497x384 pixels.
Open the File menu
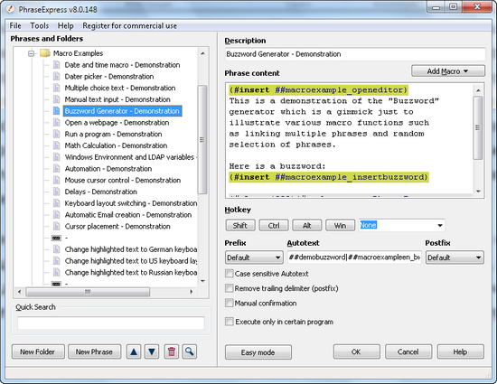click(x=15, y=25)
